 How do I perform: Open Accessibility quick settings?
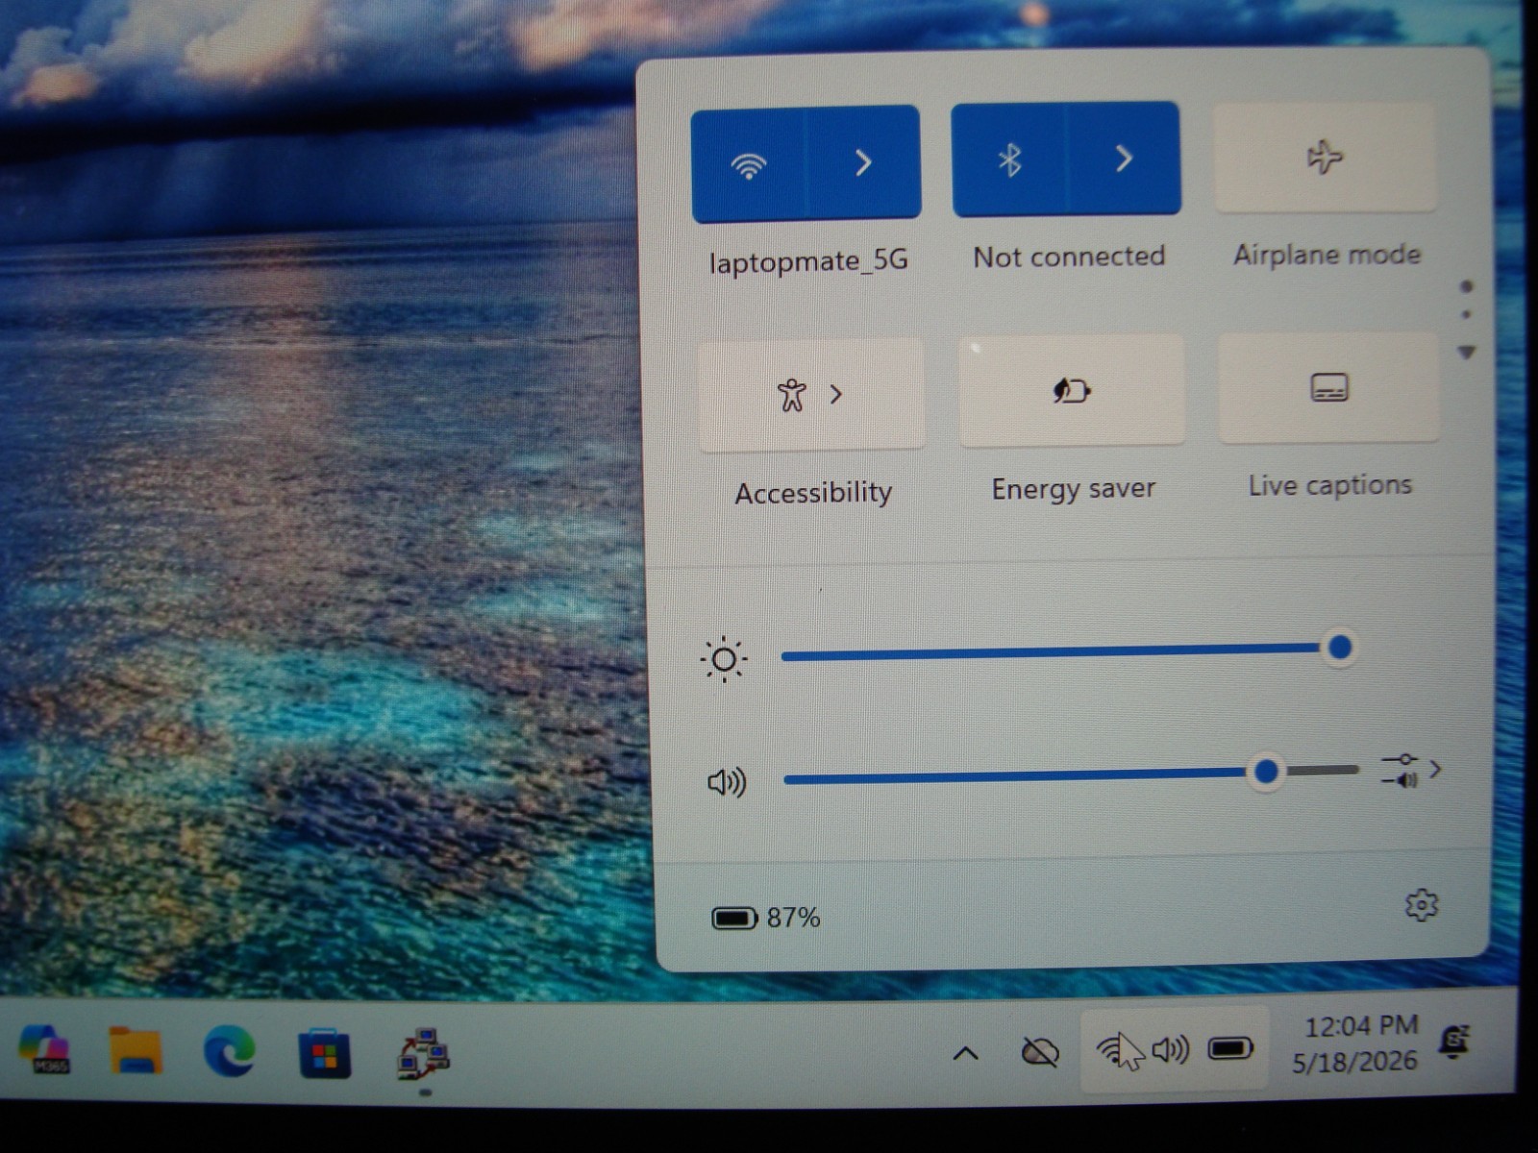click(x=811, y=394)
